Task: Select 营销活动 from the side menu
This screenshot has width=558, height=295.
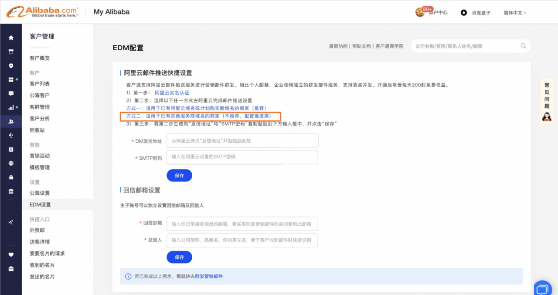Action: (40, 156)
